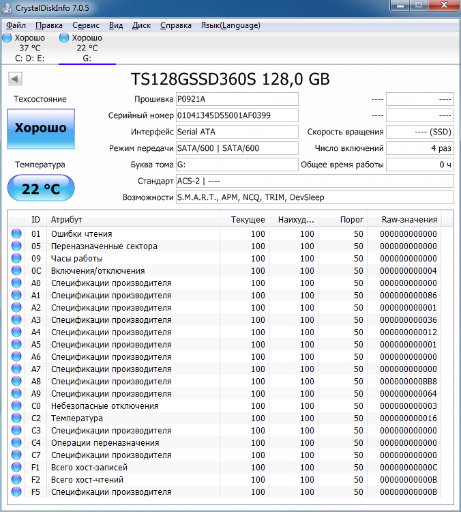Click the Число включений value 4 раз
461x512 pixels.
click(x=420, y=148)
